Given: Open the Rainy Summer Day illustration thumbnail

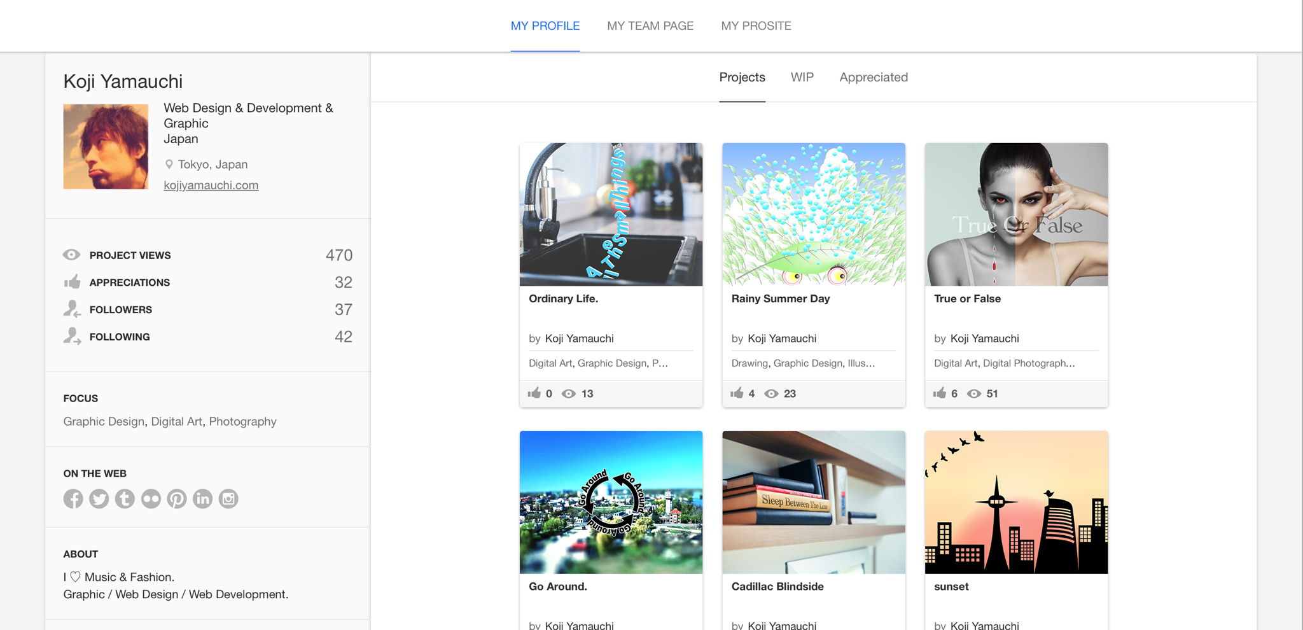Looking at the screenshot, I should (x=814, y=214).
